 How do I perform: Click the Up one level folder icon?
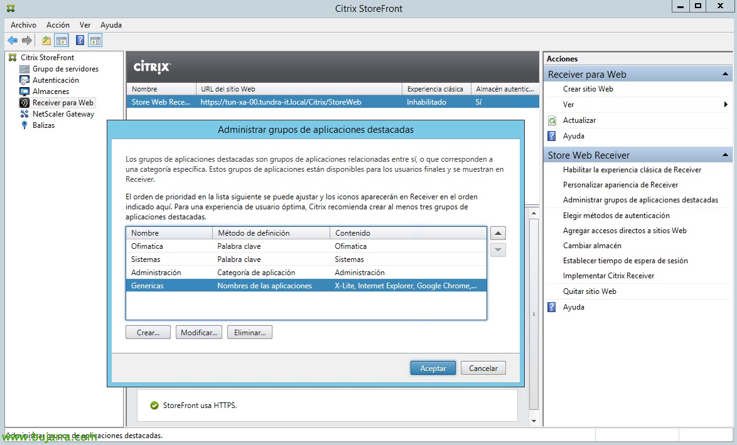coord(46,41)
